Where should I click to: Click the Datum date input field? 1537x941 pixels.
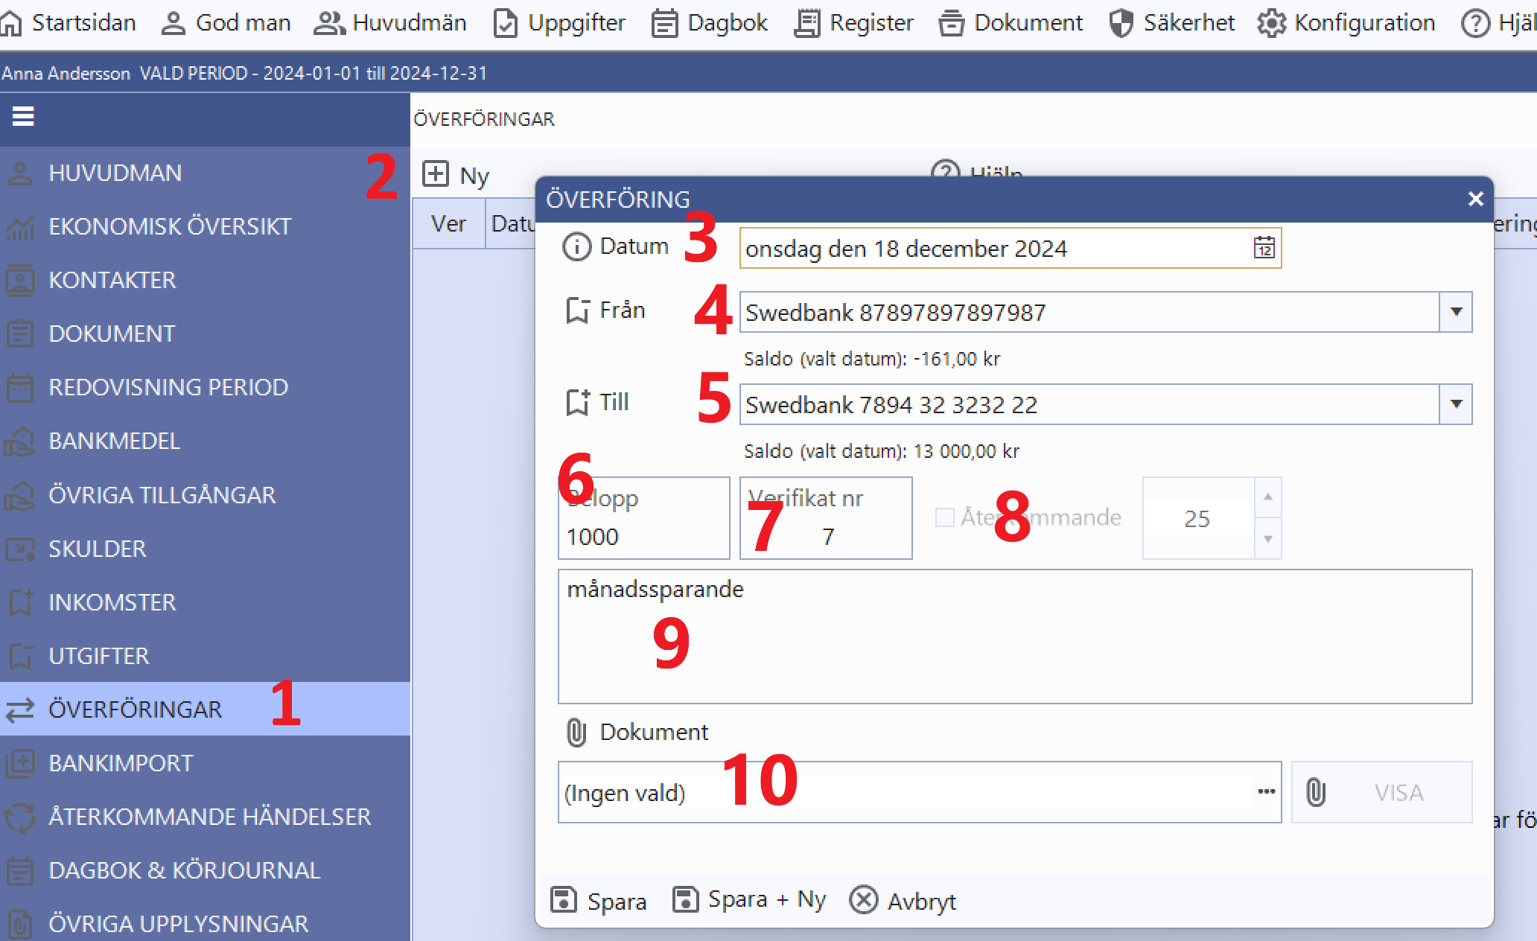1011,248
